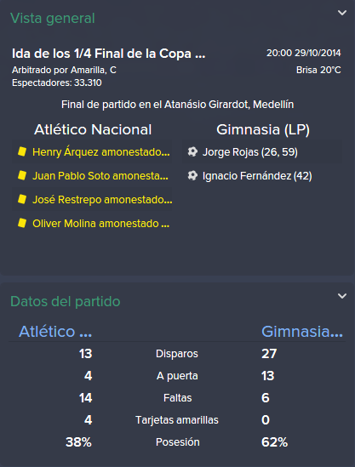
Task: Click José Restrepo yellow card icon
Action: pos(22,199)
